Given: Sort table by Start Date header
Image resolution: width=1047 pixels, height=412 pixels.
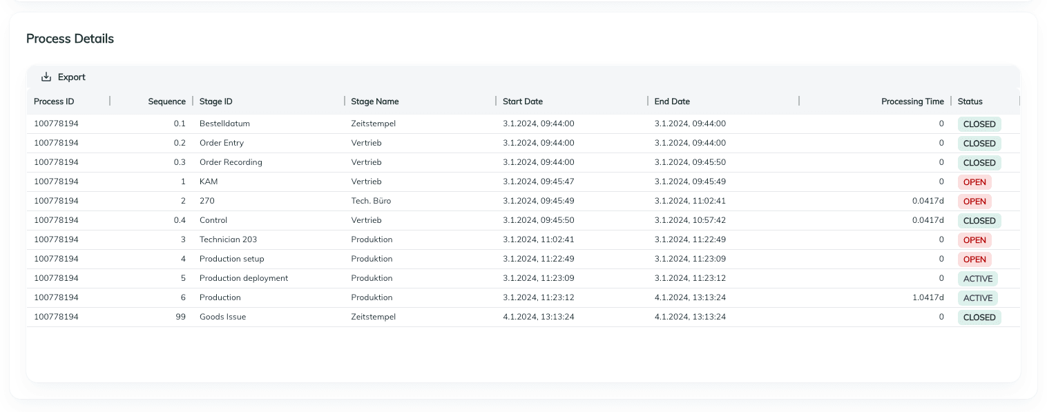Looking at the screenshot, I should 522,101.
